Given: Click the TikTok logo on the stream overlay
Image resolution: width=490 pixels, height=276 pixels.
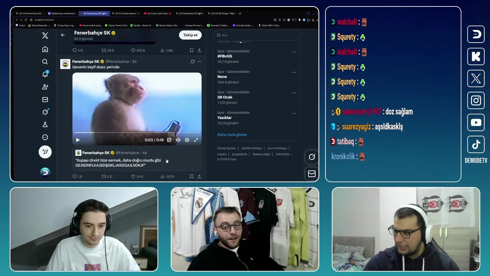Looking at the screenshot, I should click(x=476, y=145).
